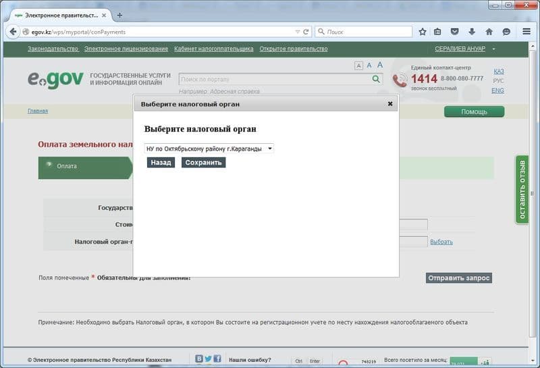
Task: Expand the tax authority dropdown list
Action: (x=209, y=149)
